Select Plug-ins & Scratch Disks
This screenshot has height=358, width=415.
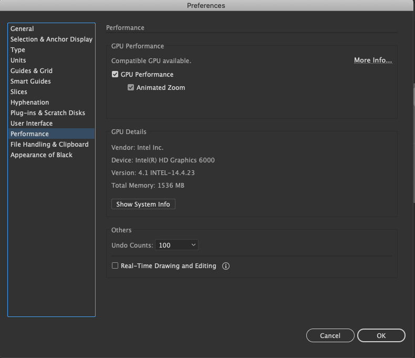pos(48,113)
